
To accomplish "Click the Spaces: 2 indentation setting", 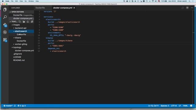I will click(165, 106).
